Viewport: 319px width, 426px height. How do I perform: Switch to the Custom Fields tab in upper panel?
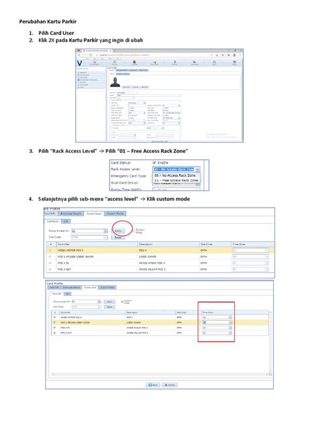click(x=115, y=214)
